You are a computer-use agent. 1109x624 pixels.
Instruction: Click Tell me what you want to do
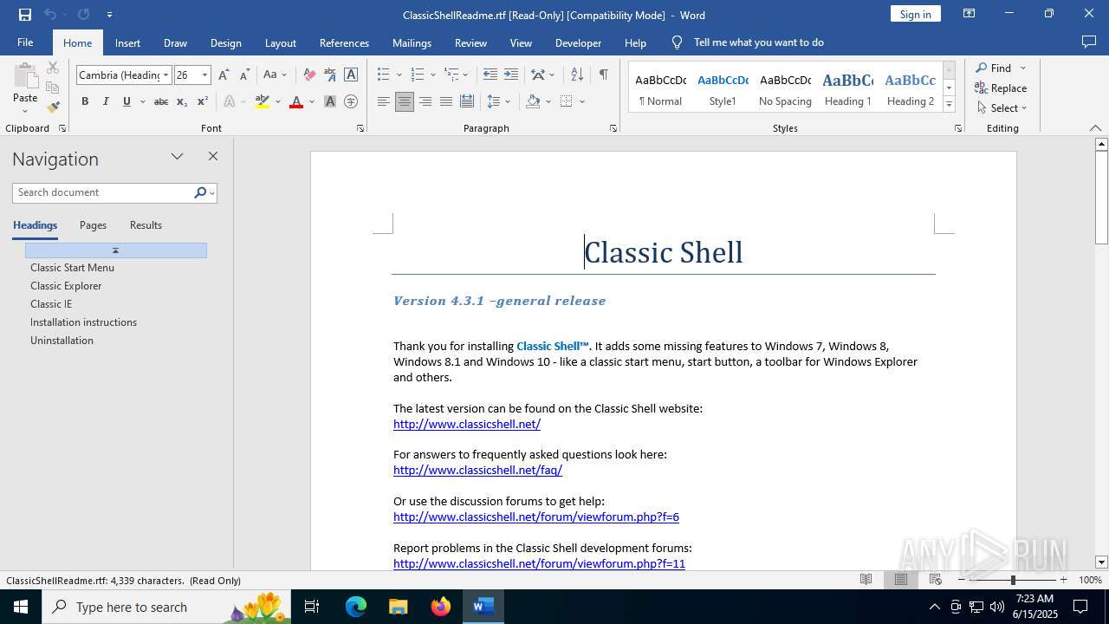(x=758, y=42)
